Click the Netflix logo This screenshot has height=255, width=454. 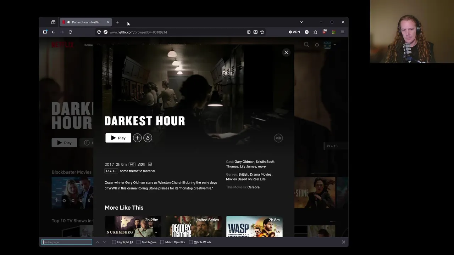coord(62,45)
